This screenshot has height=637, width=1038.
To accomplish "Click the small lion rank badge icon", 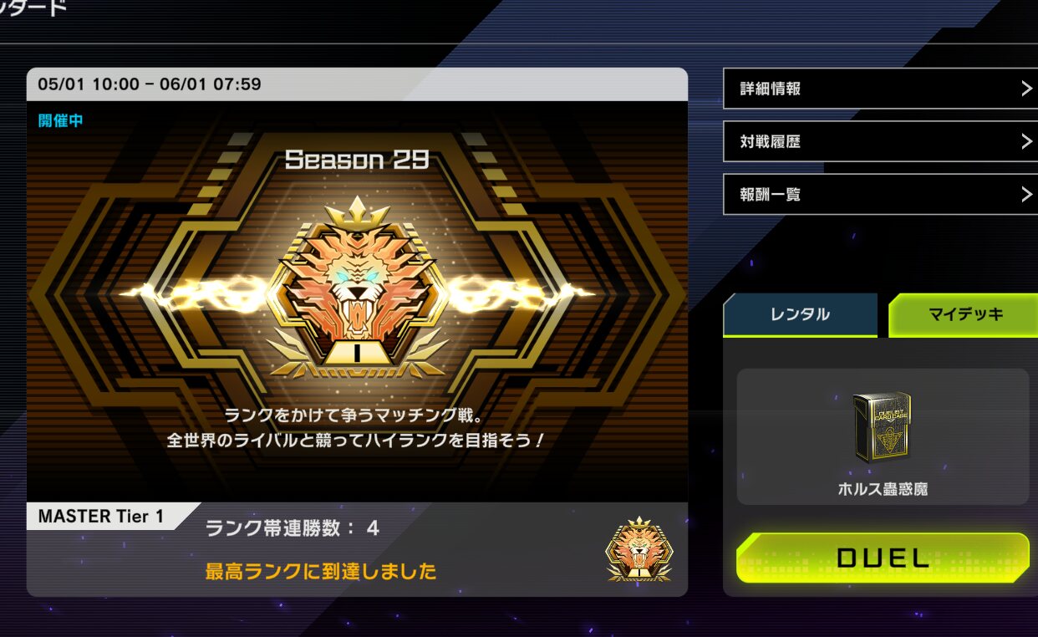I will coord(639,549).
